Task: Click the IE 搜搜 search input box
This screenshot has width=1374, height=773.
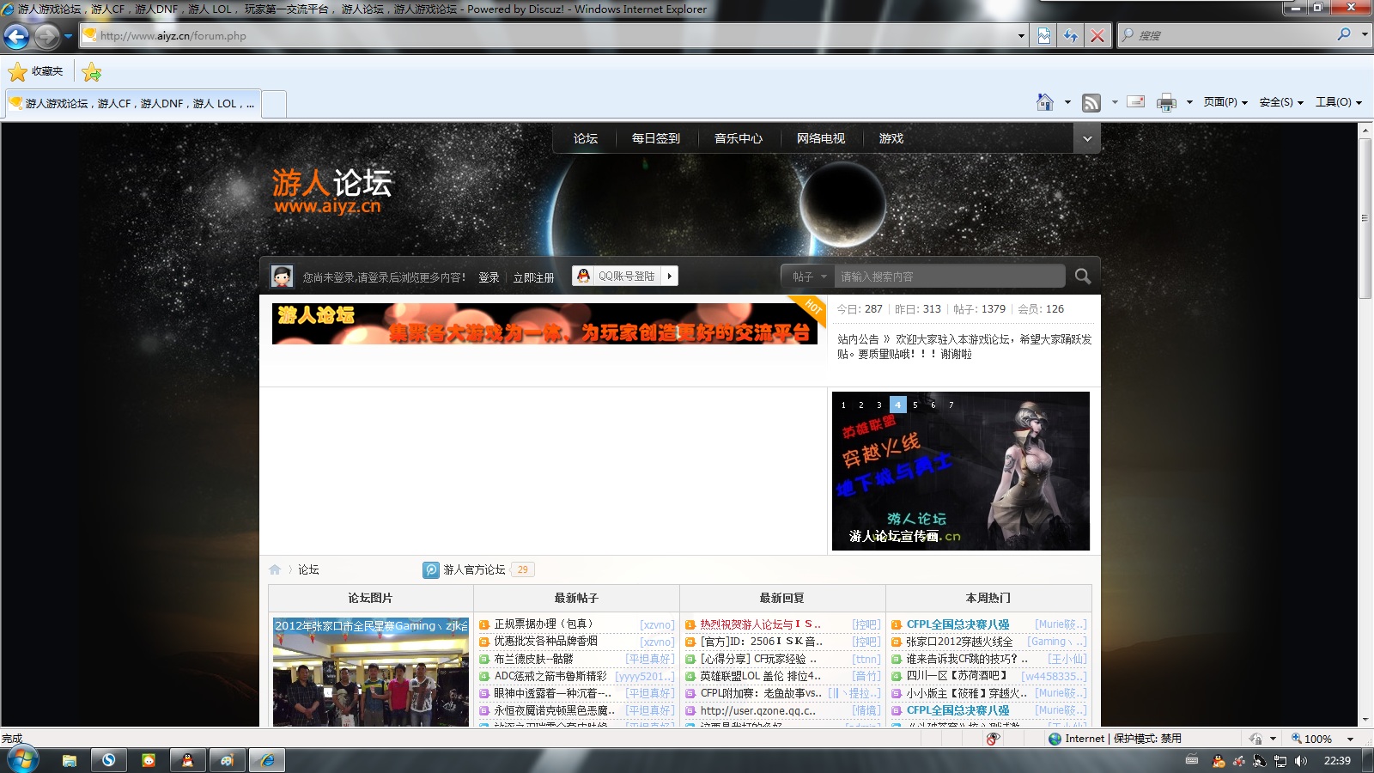Action: pyautogui.click(x=1235, y=35)
